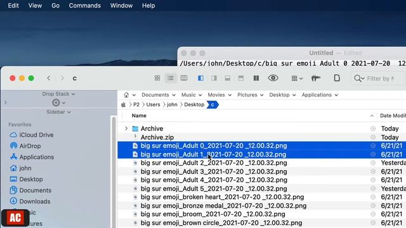406x228 pixels.
Task: Toggle the left sidebar panel
Action: [x=200, y=78]
